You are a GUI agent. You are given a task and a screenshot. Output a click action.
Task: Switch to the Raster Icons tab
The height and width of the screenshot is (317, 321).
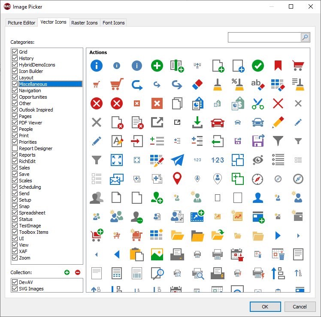(84, 23)
